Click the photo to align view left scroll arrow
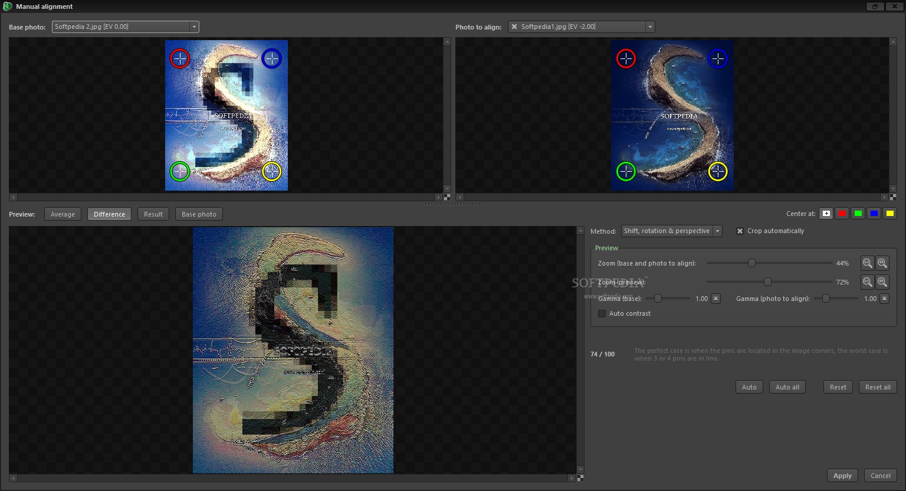Image resolution: width=906 pixels, height=491 pixels. tap(459, 197)
